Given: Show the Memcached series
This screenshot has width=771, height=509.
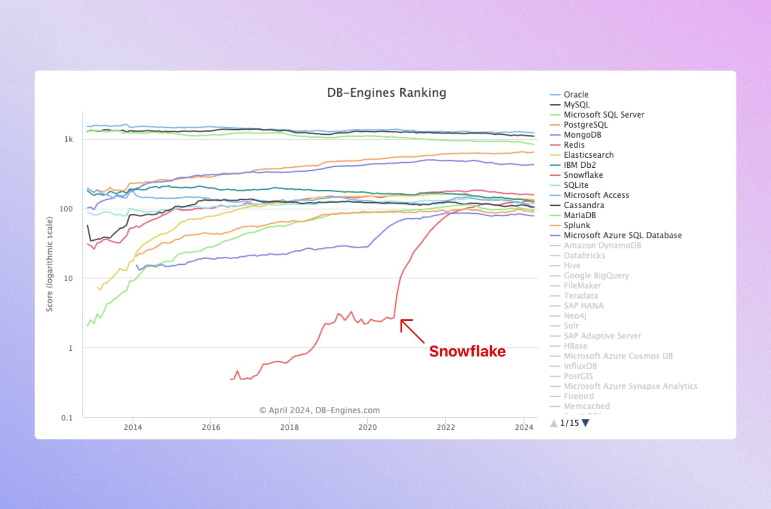Looking at the screenshot, I should pyautogui.click(x=580, y=406).
